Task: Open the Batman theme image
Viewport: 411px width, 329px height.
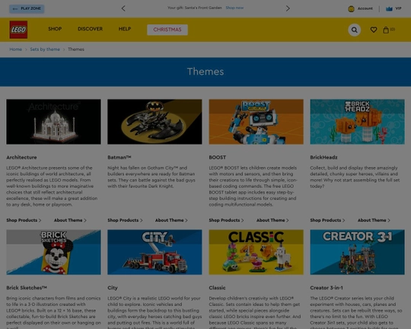Action: pyautogui.click(x=155, y=122)
